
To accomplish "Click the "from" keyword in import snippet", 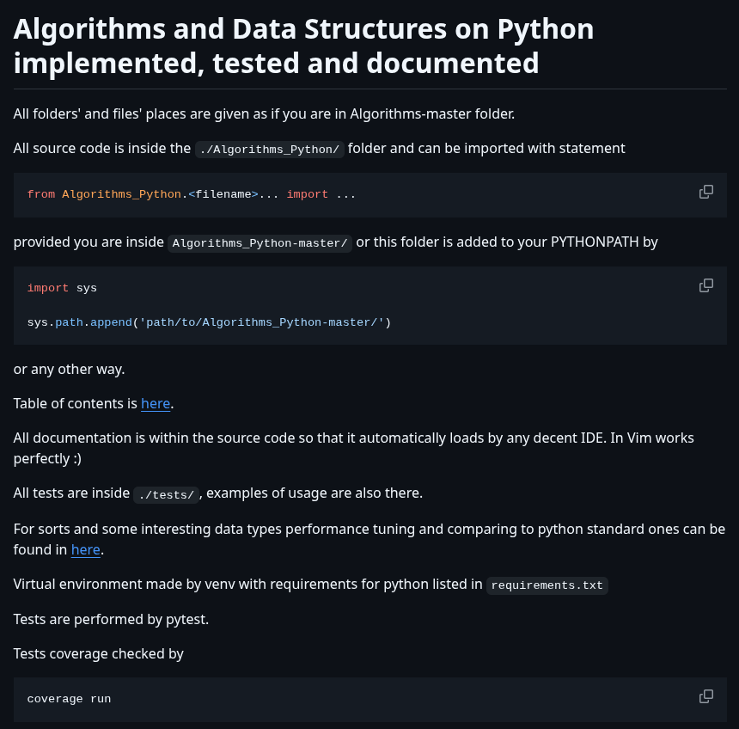I will point(40,194).
